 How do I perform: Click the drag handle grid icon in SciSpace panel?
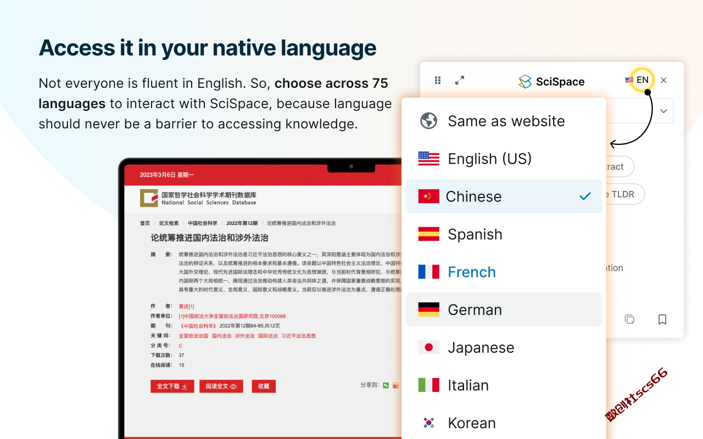click(438, 81)
